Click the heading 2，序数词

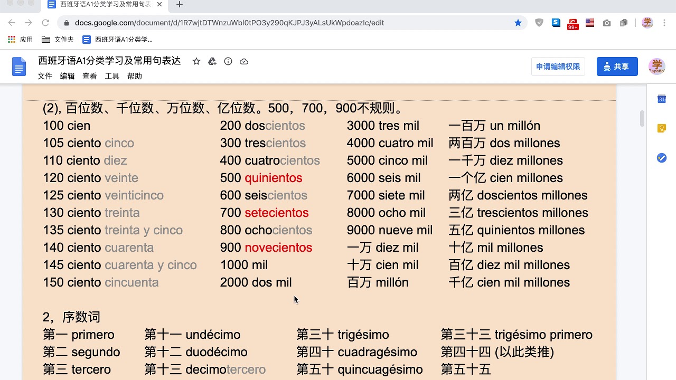(71, 317)
